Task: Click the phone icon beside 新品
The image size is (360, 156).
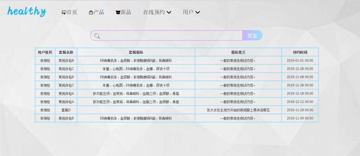Action: [118, 13]
